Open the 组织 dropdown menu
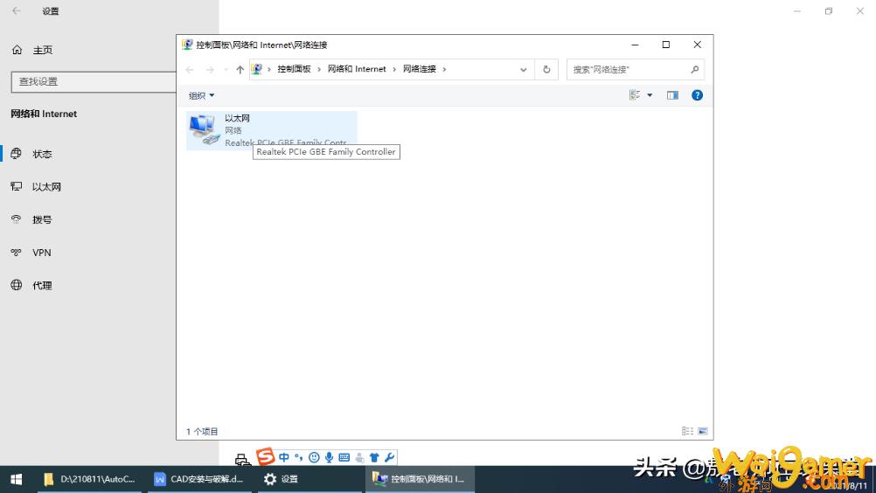This screenshot has width=876, height=493. point(201,95)
